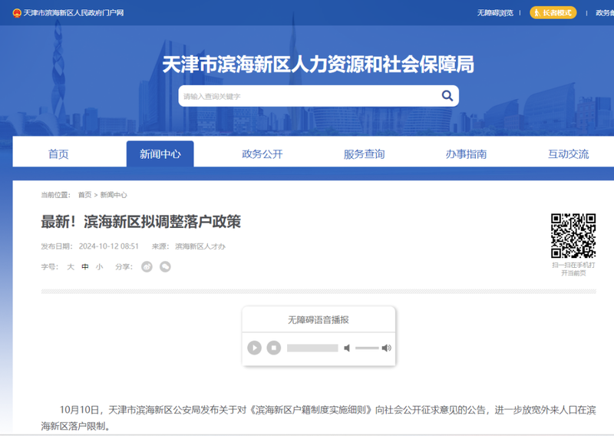Mute audio using the small speaker icon
The width and height of the screenshot is (614, 436).
point(347,348)
